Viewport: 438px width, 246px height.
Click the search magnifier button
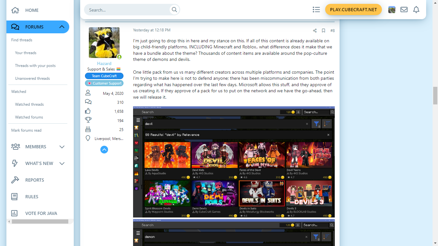pos(174,10)
